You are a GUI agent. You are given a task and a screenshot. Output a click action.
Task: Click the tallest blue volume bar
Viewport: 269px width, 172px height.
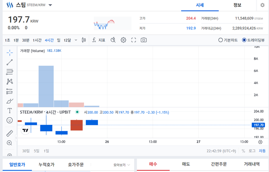(x=46, y=86)
